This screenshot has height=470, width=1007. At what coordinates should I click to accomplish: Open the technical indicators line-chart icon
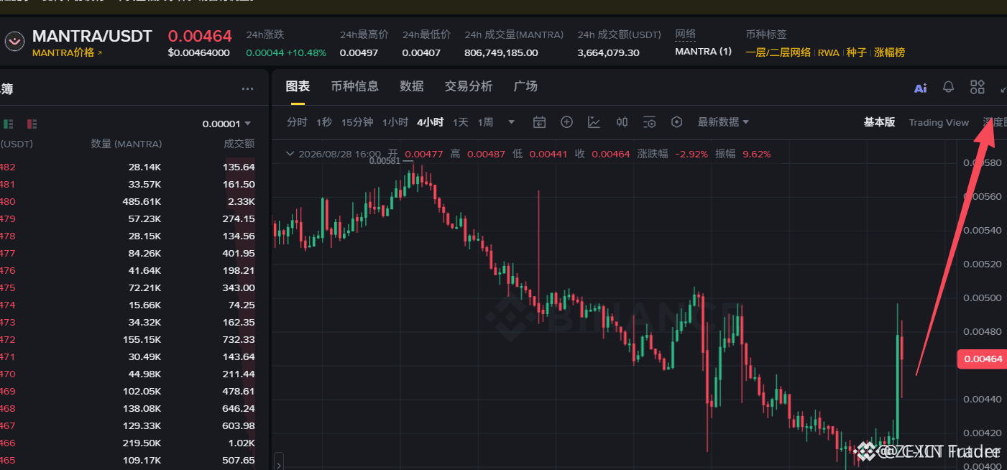pyautogui.click(x=594, y=122)
